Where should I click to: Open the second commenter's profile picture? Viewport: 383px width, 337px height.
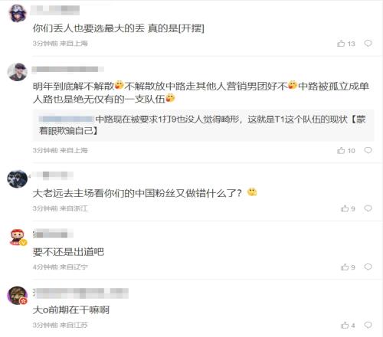pyautogui.click(x=17, y=72)
